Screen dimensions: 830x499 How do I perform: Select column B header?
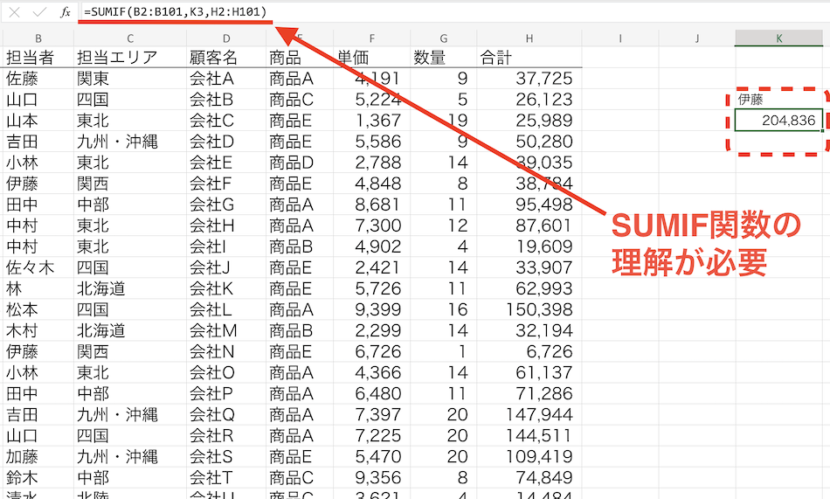click(38, 38)
